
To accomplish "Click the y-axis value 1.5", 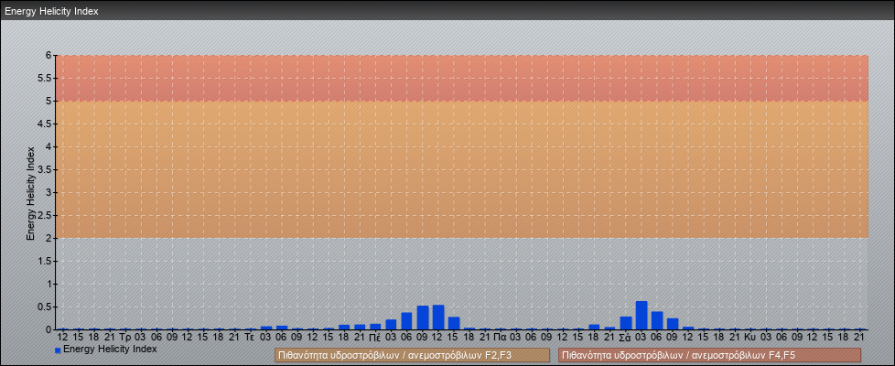I will [46, 261].
